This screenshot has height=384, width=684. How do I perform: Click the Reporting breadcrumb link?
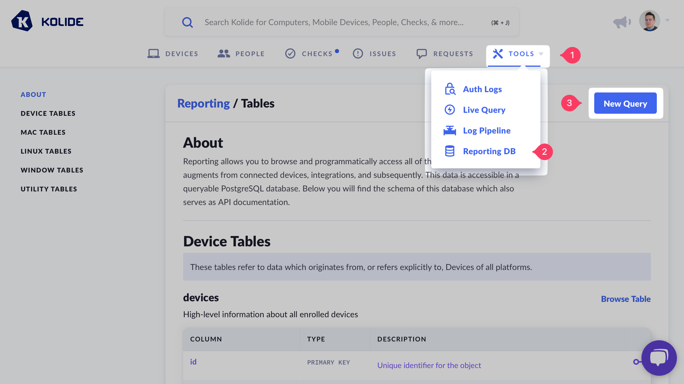[203, 104]
